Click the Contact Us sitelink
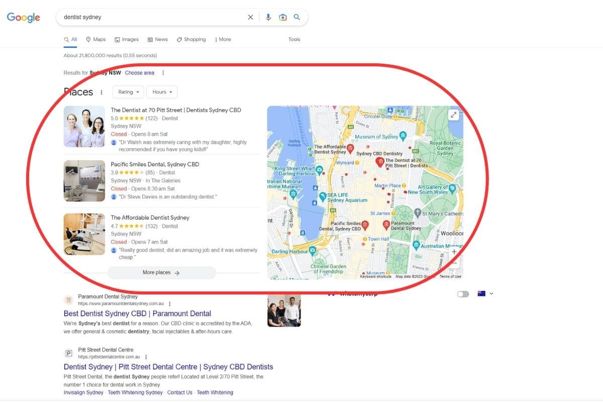The height and width of the screenshot is (402, 603). (x=180, y=392)
